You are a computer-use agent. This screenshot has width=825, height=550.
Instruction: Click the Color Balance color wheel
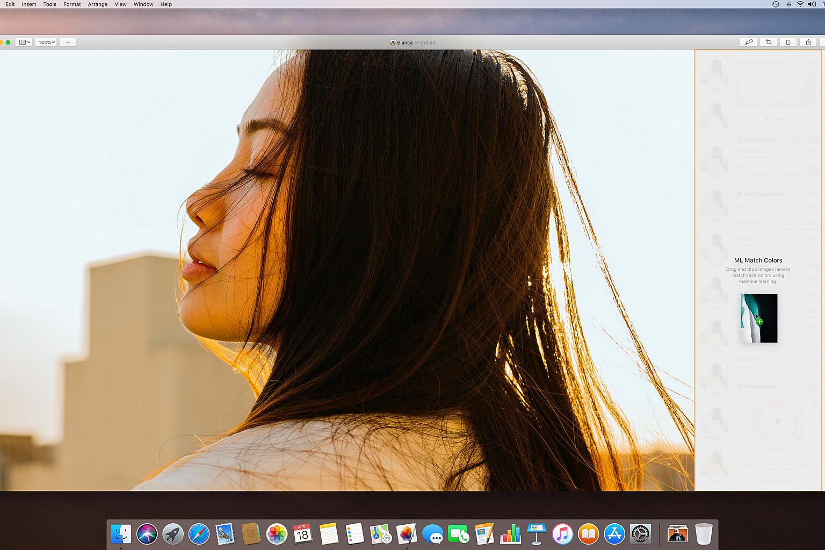pyautogui.click(x=777, y=422)
